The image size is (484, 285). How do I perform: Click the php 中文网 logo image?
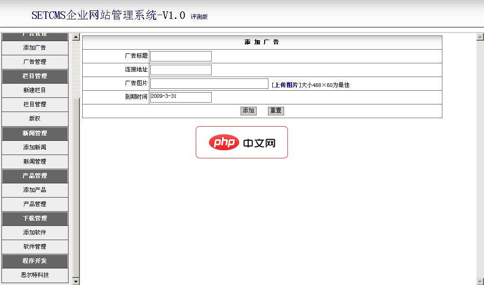click(x=242, y=142)
